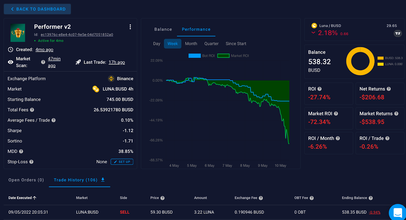The image size is (406, 220).
Task: Select the Month time range
Action: (x=191, y=44)
